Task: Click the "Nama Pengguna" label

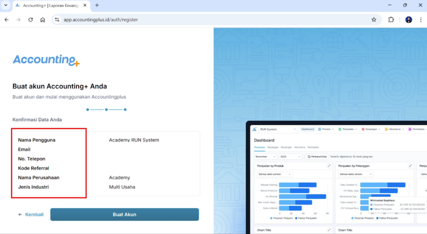Action: pos(37,140)
